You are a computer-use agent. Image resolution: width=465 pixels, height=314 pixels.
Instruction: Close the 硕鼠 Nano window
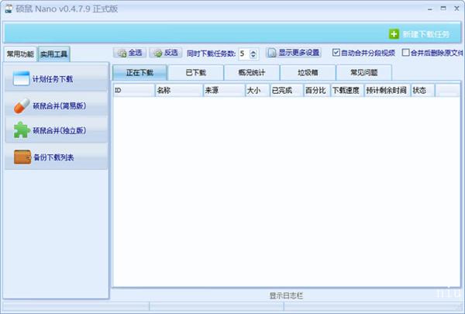456,9
